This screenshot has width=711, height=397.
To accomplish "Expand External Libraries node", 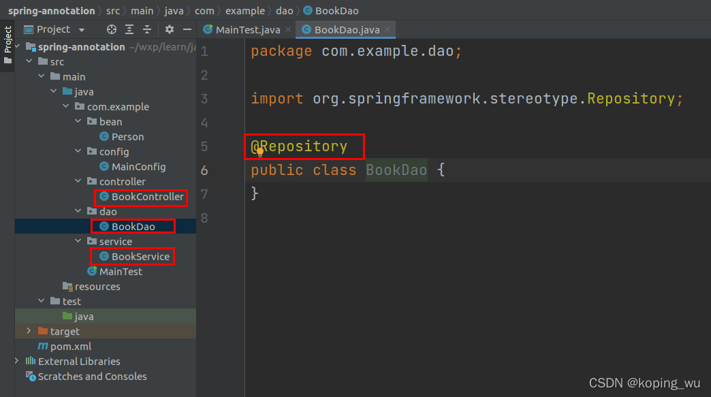I will pos(17,361).
